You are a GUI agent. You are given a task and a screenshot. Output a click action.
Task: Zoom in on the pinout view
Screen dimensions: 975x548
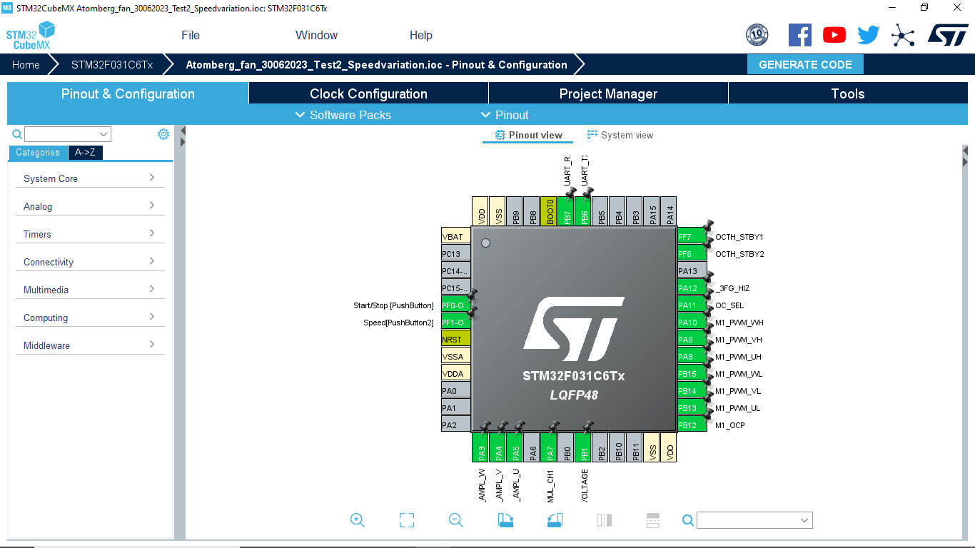pyautogui.click(x=357, y=520)
